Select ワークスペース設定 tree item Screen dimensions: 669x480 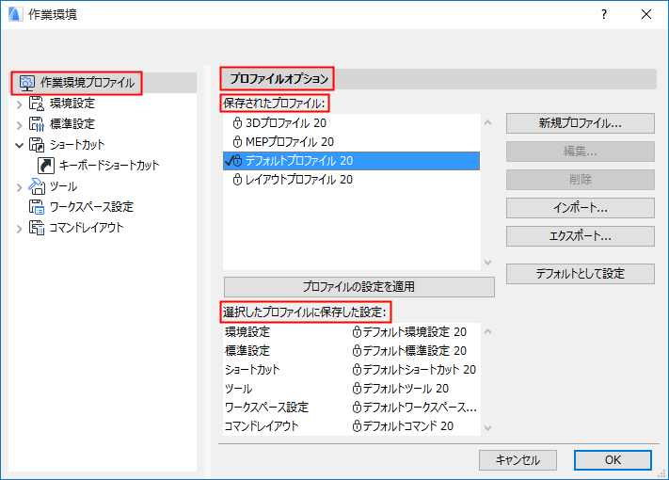91,207
